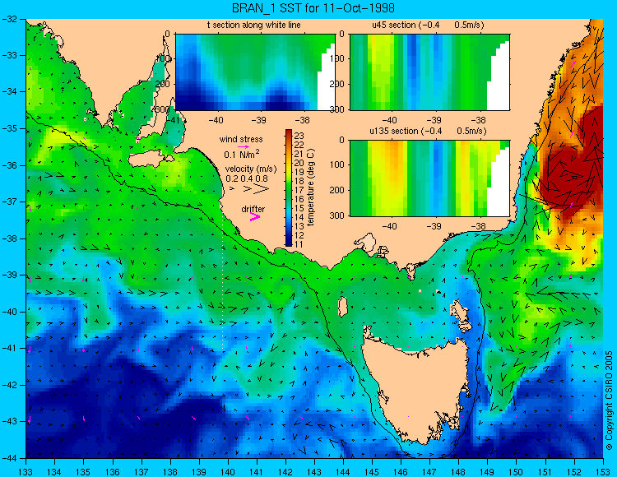Click longitude axis label 147

click(x=429, y=471)
